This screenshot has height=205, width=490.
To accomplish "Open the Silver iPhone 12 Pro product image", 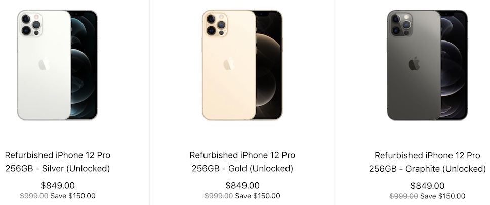I will click(x=57, y=65).
